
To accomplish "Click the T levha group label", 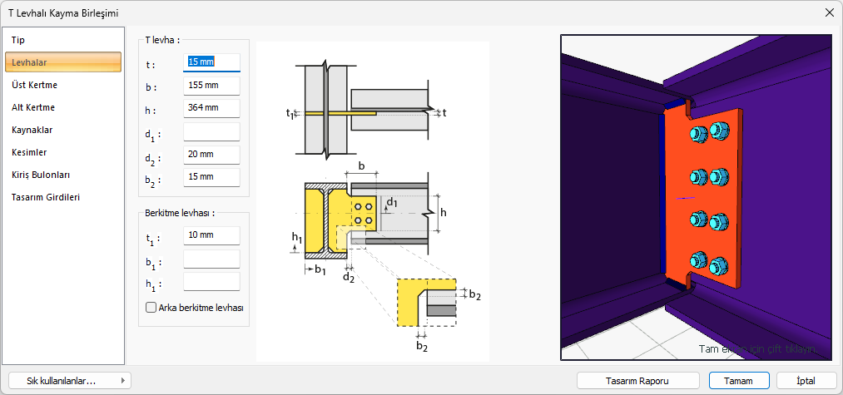I will (x=161, y=40).
